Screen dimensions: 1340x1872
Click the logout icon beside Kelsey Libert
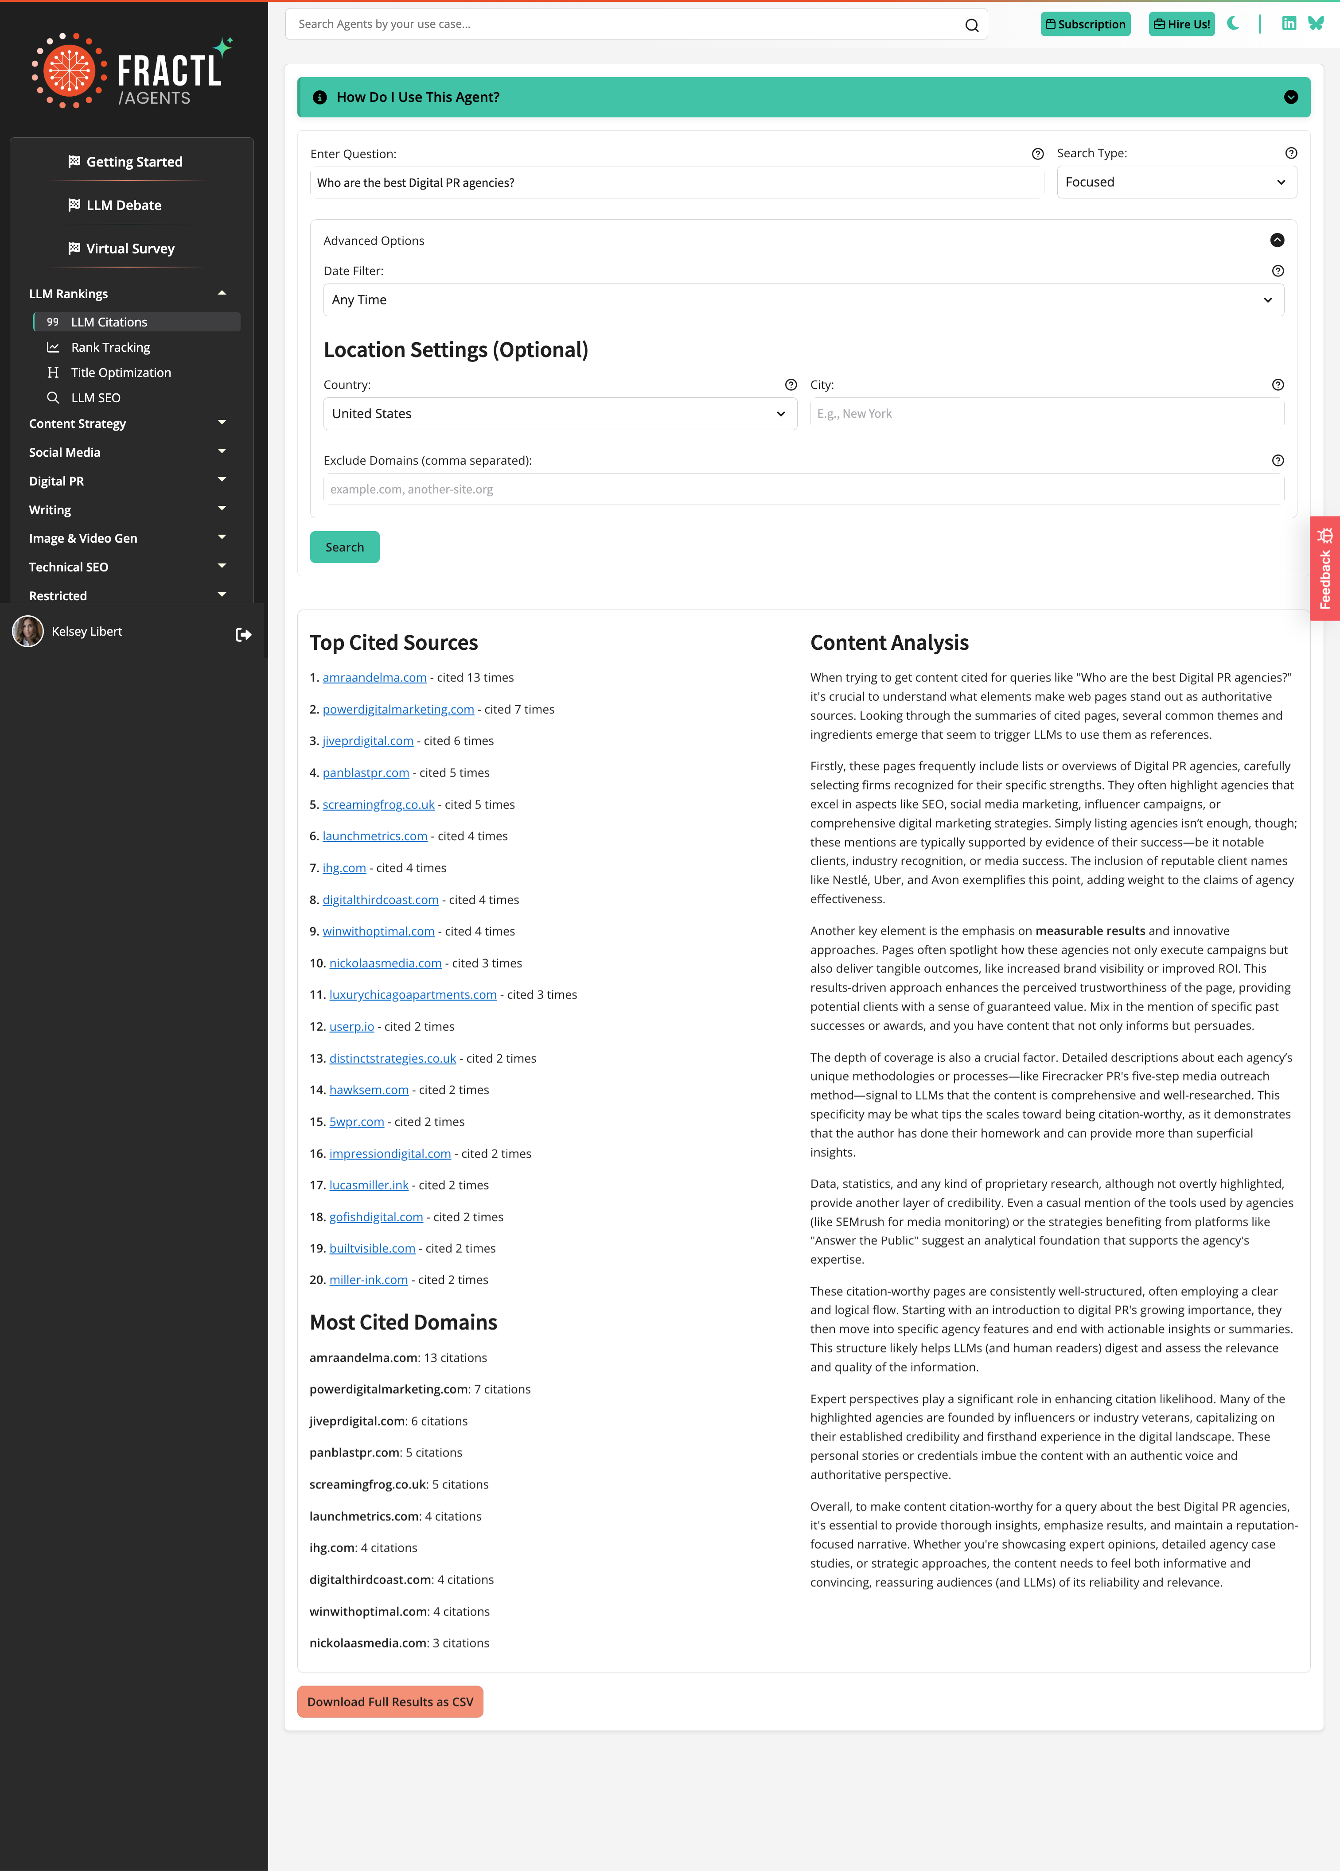coord(243,634)
